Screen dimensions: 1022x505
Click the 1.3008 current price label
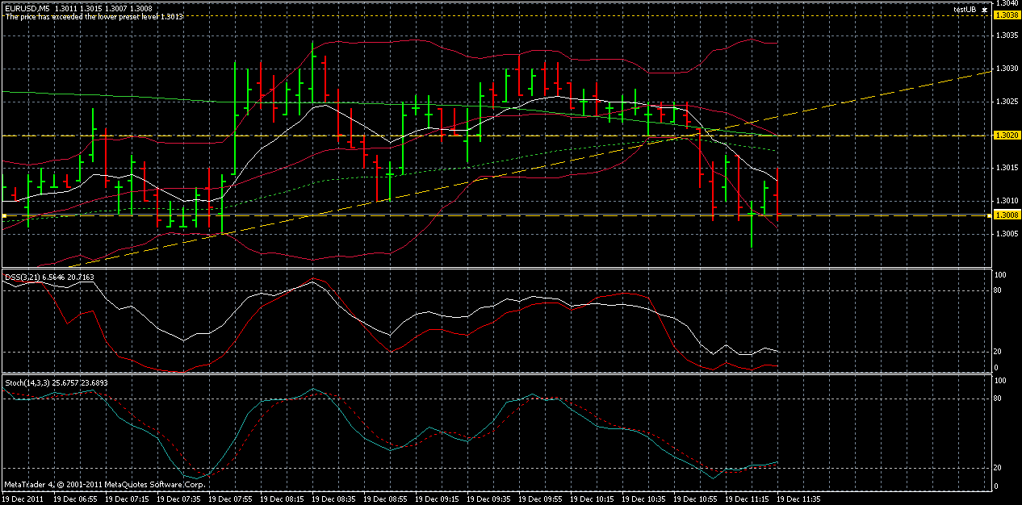pyautogui.click(x=1005, y=215)
